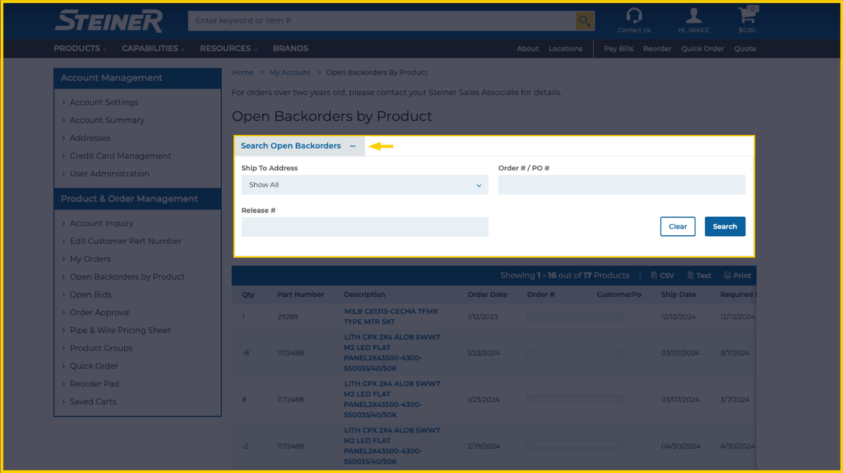Image resolution: width=843 pixels, height=473 pixels.
Task: Collapse the Search Open Backorders panel
Action: pyautogui.click(x=353, y=146)
